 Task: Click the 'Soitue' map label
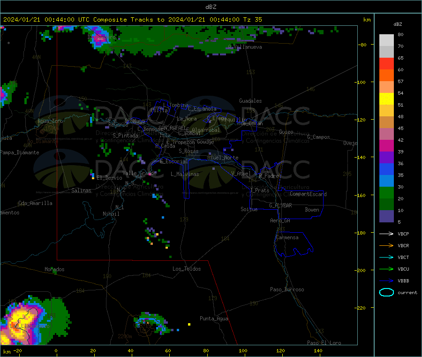pos(249,209)
